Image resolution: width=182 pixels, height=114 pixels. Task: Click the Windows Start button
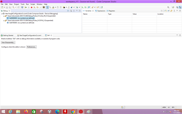click(3, 111)
